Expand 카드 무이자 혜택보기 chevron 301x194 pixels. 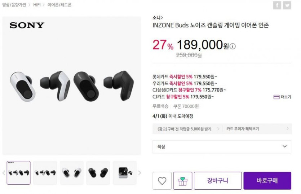tap(288, 128)
